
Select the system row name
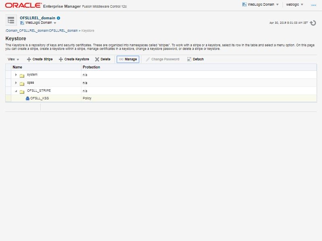32,74
